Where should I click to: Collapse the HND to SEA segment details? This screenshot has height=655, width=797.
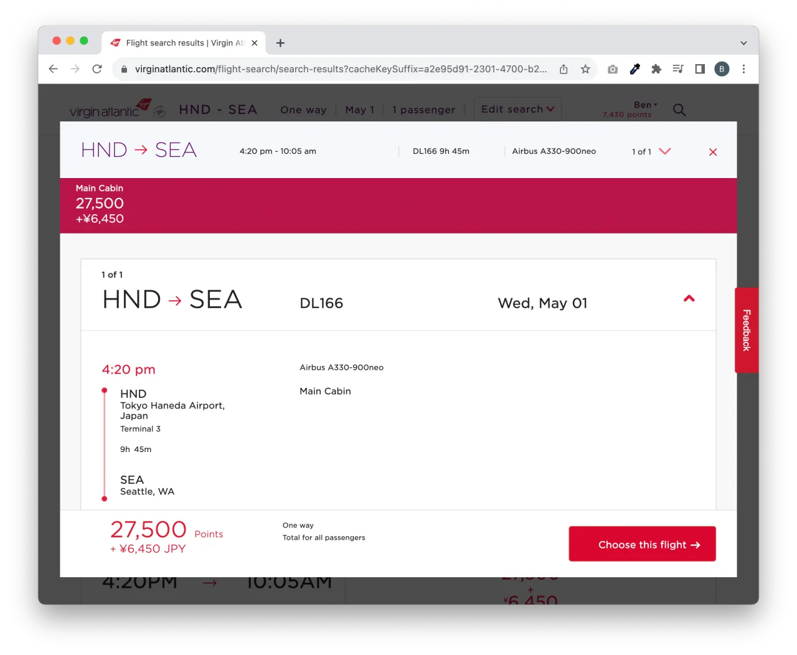[x=689, y=299]
